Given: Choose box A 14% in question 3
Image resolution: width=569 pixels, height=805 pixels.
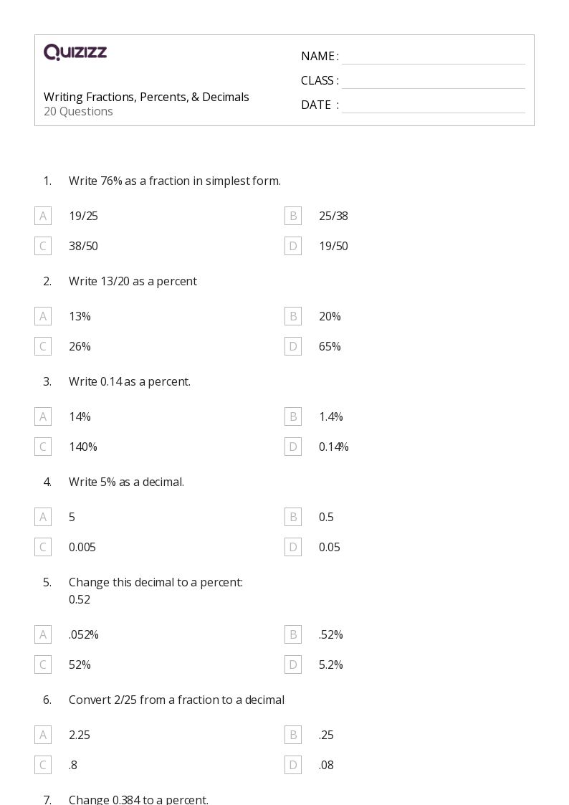Looking at the screenshot, I should (x=43, y=416).
